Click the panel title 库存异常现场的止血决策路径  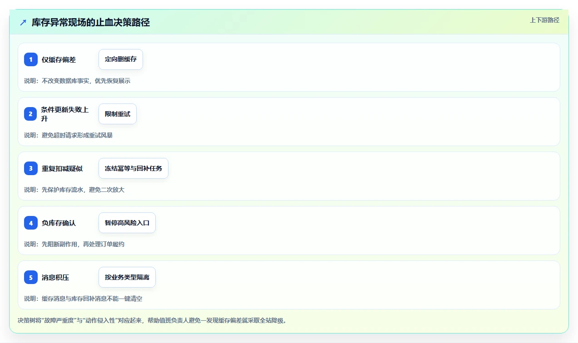(91, 22)
